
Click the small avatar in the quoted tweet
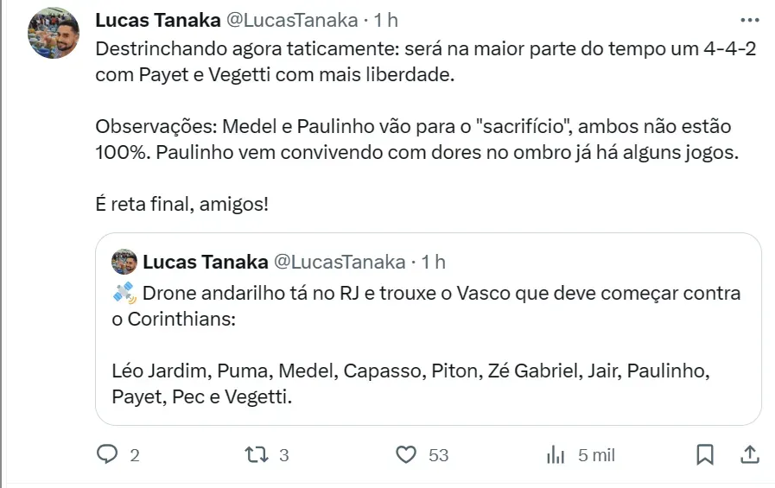click(124, 262)
